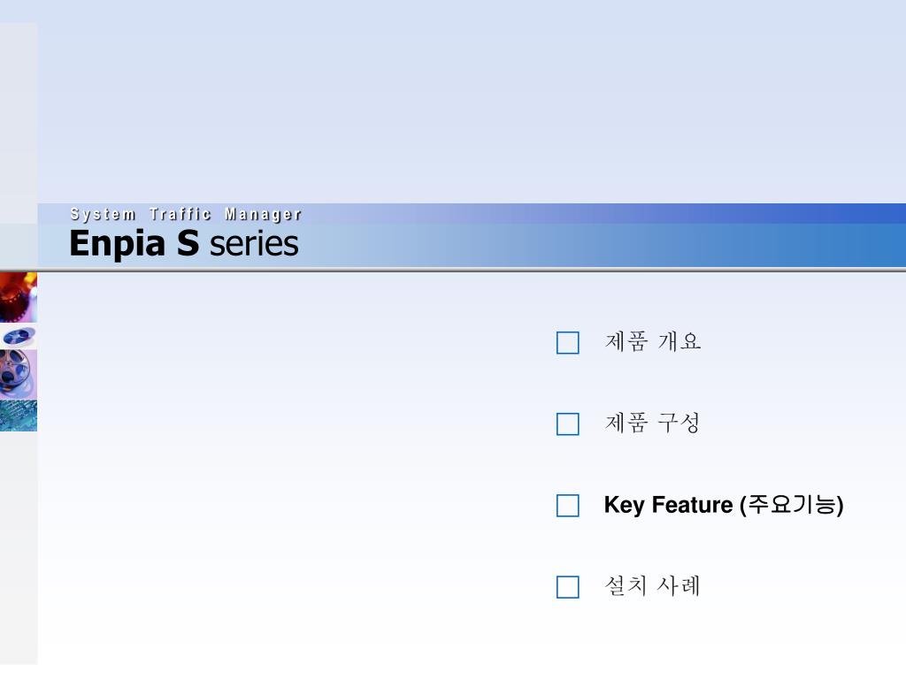Click the word Manager in subtitle

263,215
